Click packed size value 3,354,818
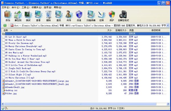171x111 pixels. [x=121, y=37]
